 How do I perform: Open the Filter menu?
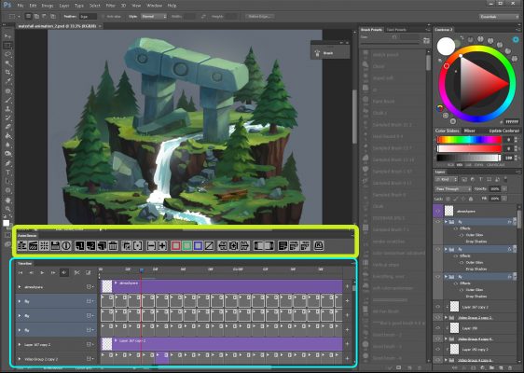pyautogui.click(x=110, y=6)
